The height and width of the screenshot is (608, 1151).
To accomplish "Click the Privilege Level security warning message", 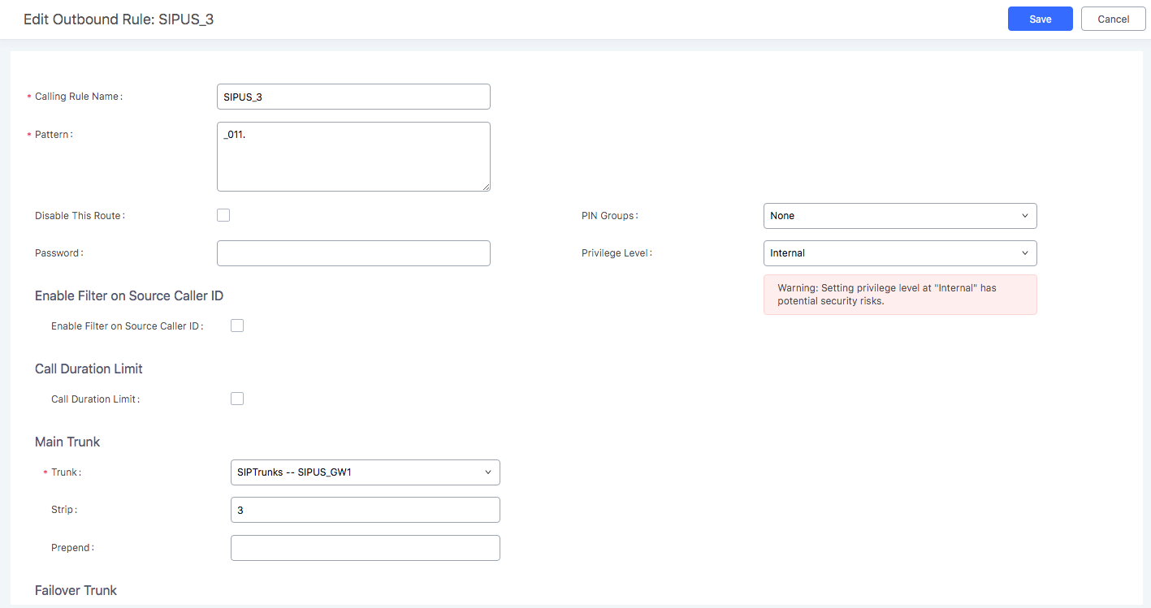I will (900, 295).
